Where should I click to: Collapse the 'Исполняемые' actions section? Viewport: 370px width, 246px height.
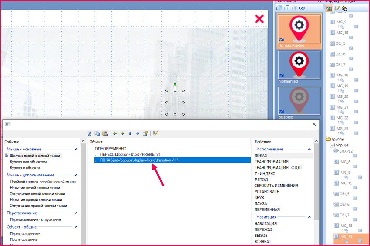(x=309, y=149)
